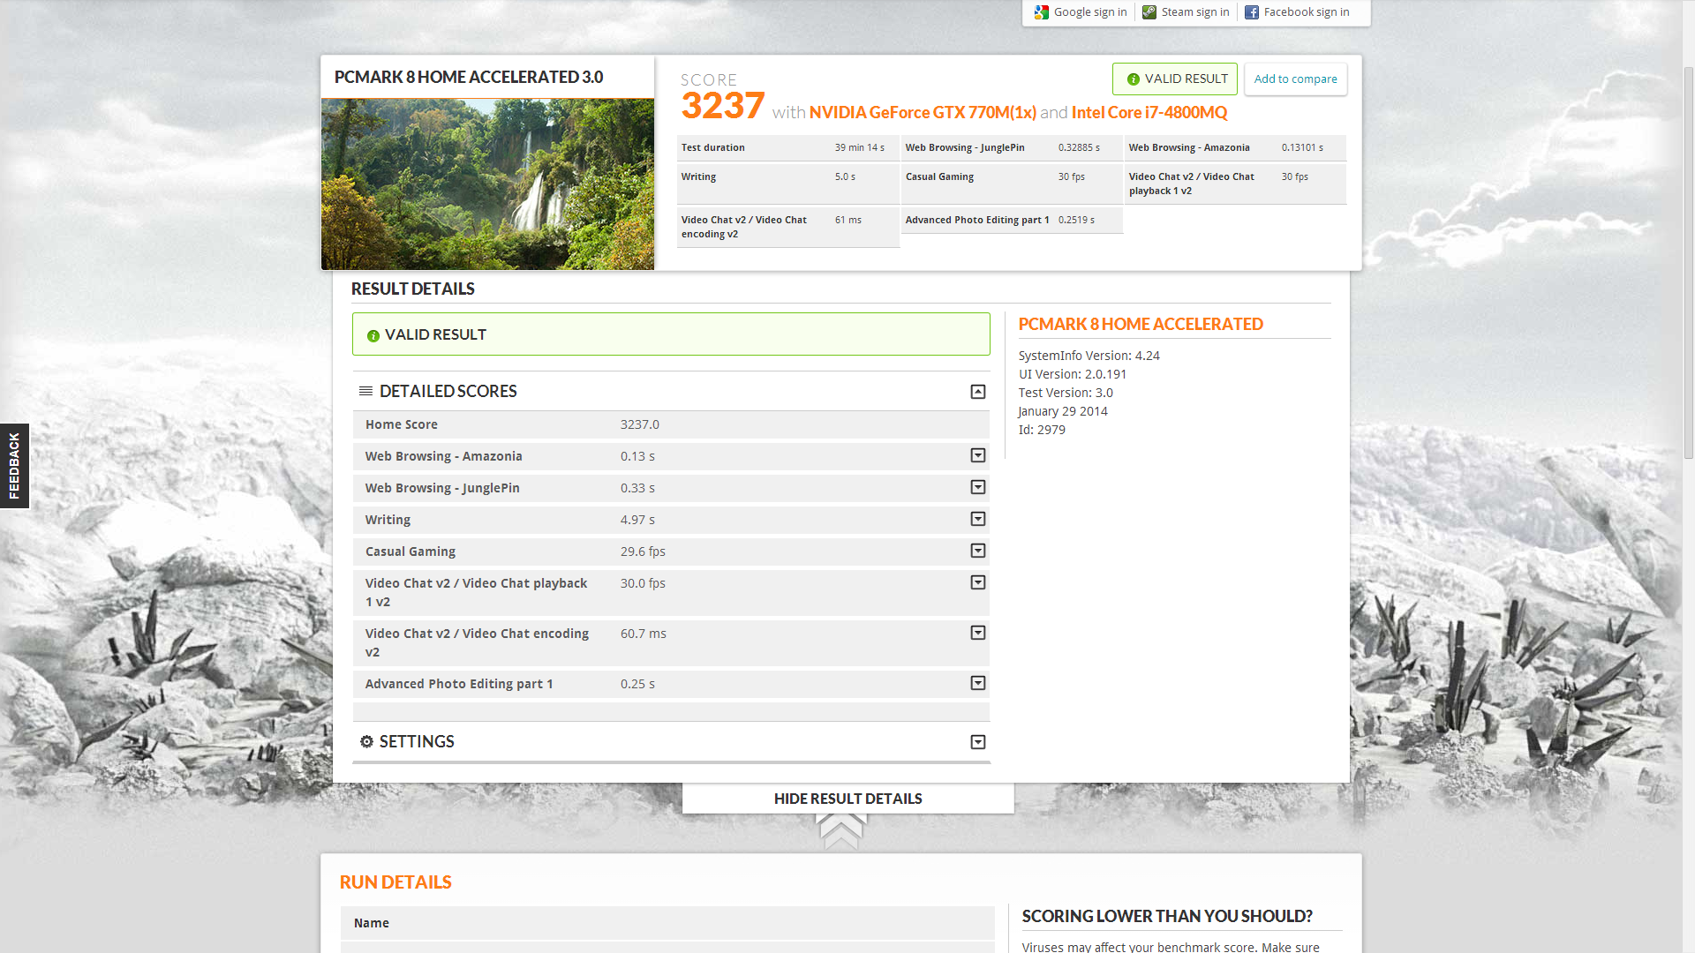This screenshot has height=953, width=1695.
Task: Click the SystemInfo Version: 4.24 text
Action: (x=1089, y=356)
